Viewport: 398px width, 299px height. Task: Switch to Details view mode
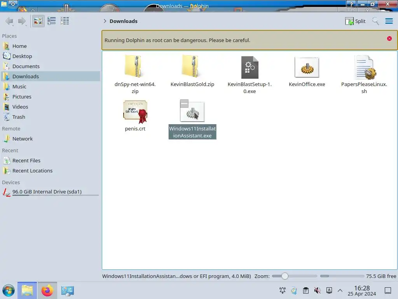tap(65, 21)
